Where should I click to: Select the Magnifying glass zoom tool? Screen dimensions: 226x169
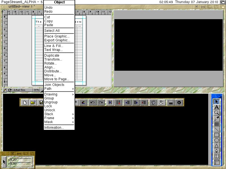point(217,113)
